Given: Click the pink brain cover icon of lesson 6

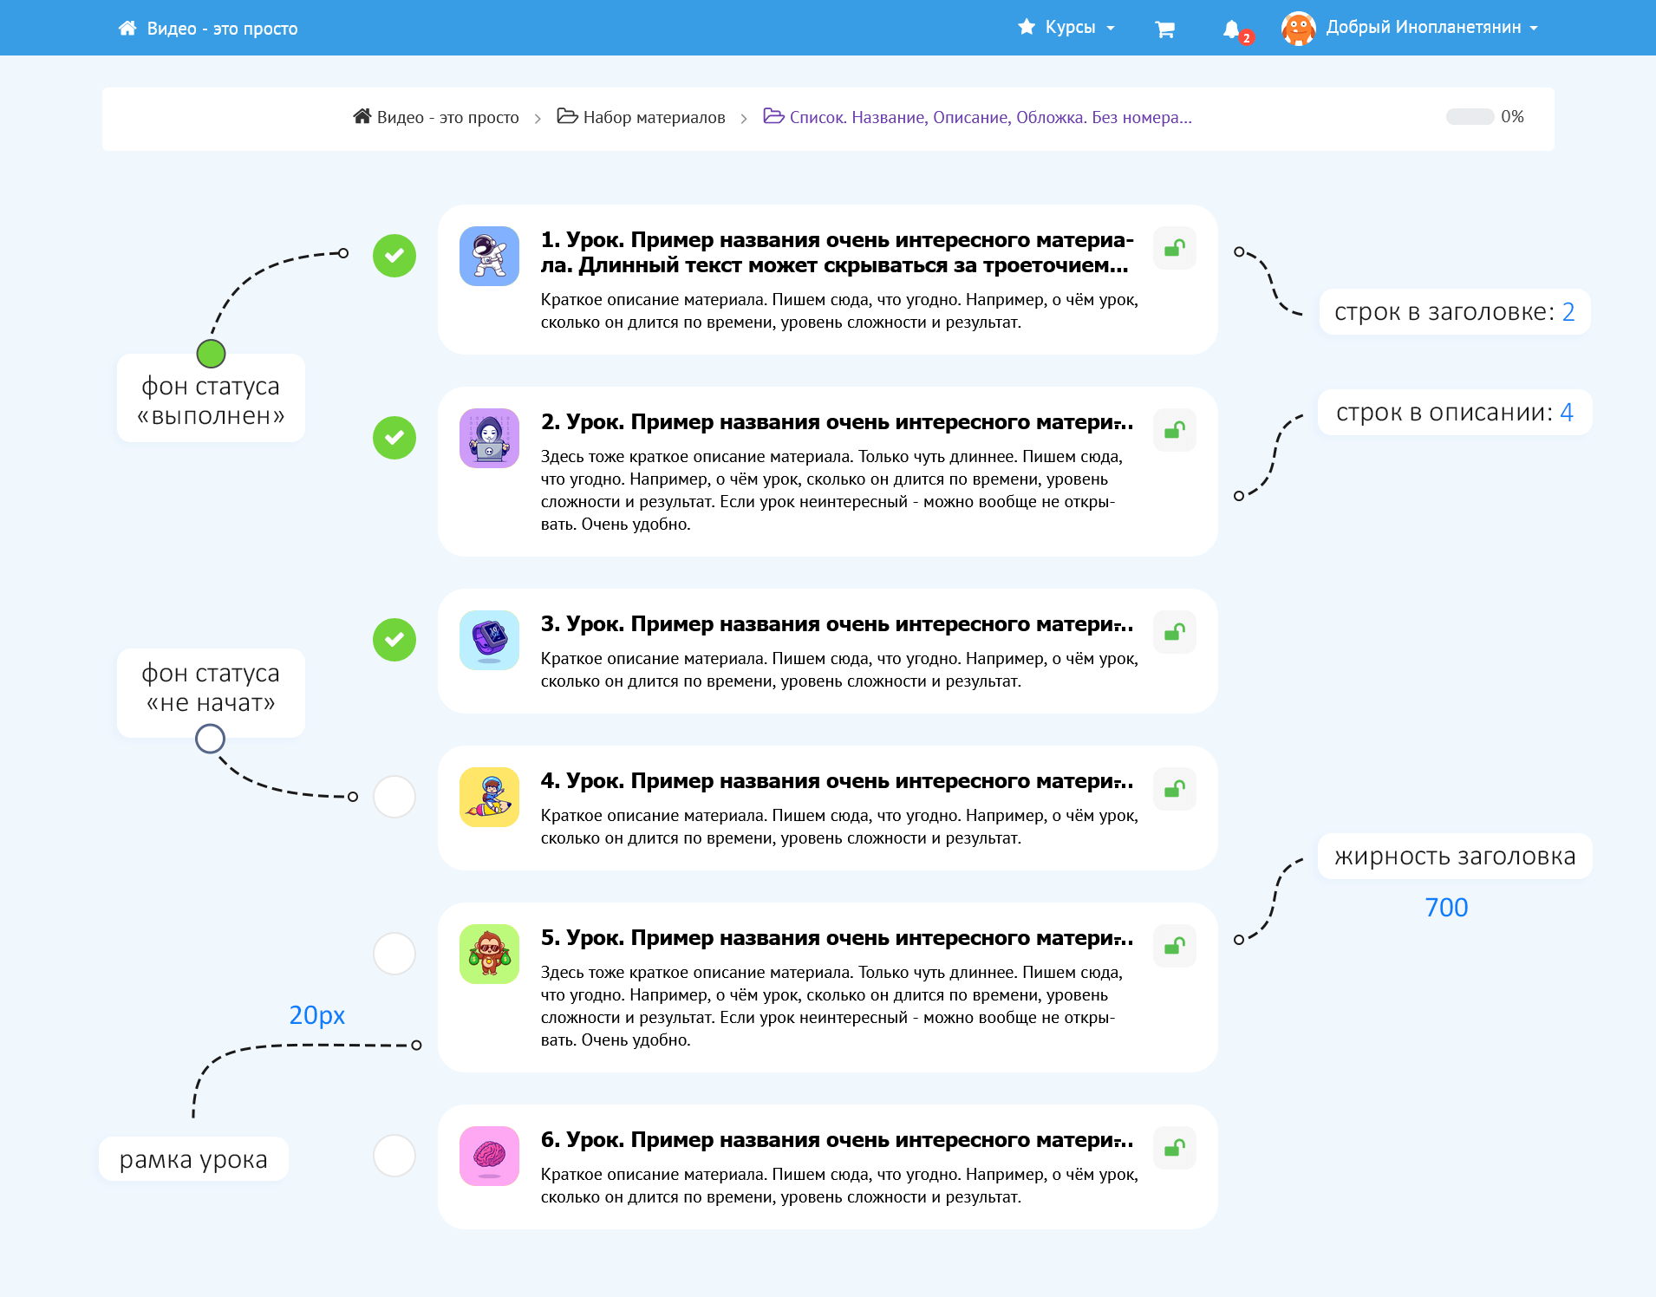Looking at the screenshot, I should (489, 1157).
